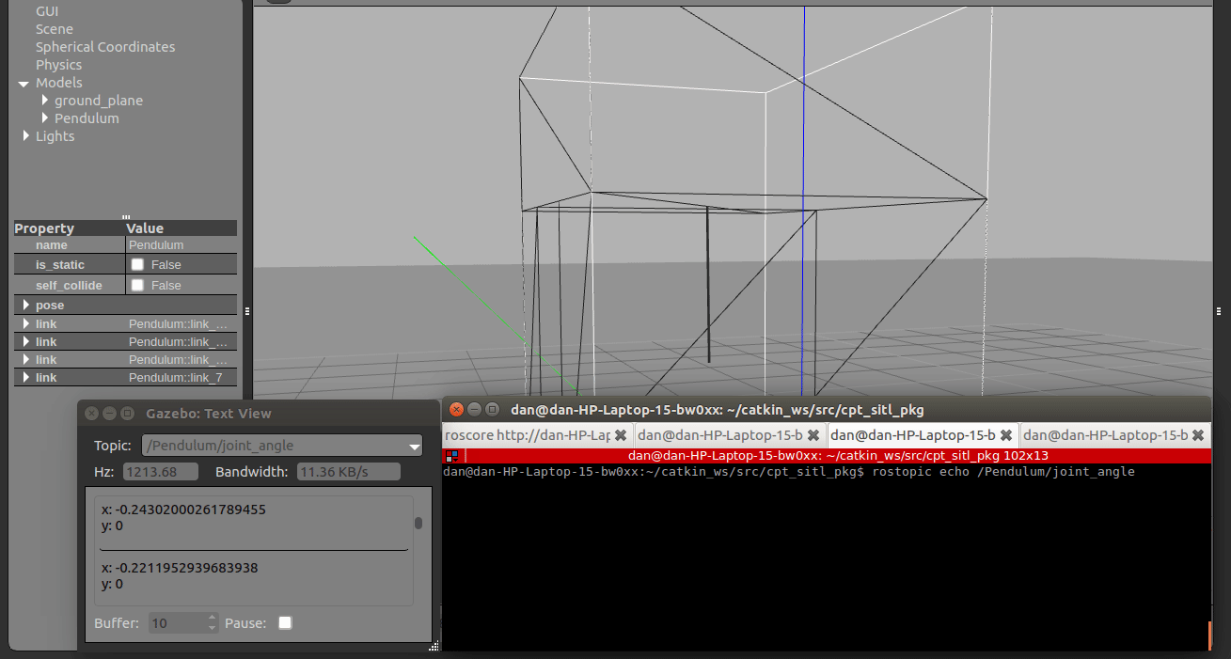The height and width of the screenshot is (659, 1231).
Task: Select Physics in the world tree
Action: tap(58, 65)
